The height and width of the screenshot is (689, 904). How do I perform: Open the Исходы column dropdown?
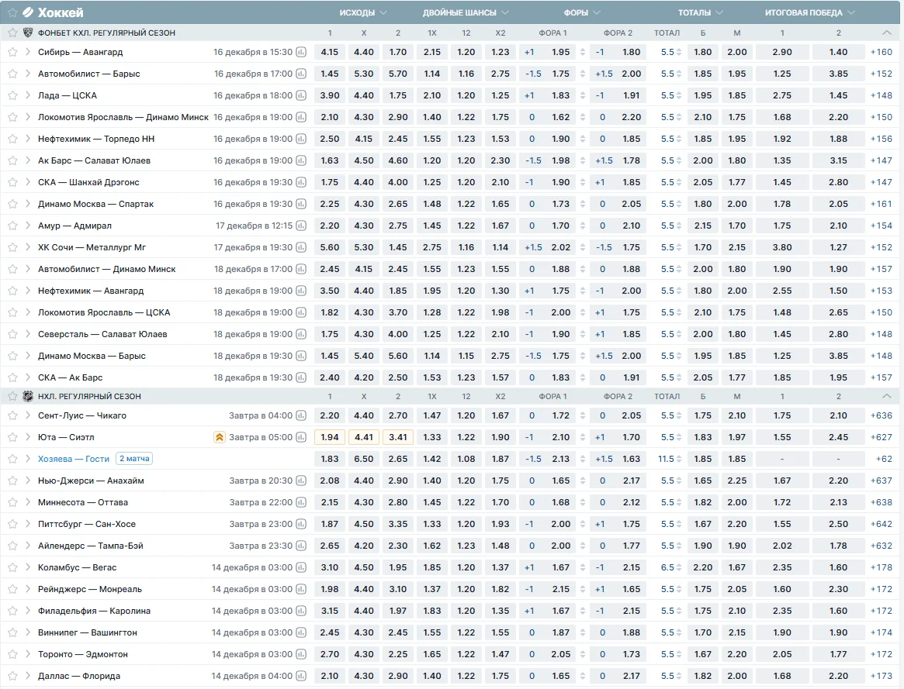(x=383, y=12)
